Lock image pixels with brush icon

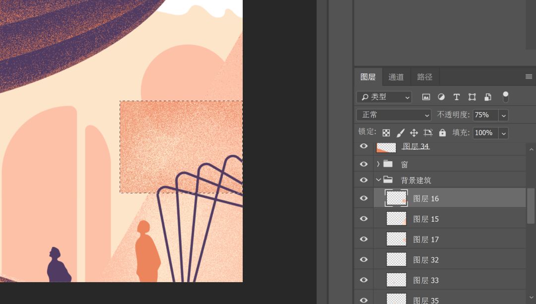(401, 133)
